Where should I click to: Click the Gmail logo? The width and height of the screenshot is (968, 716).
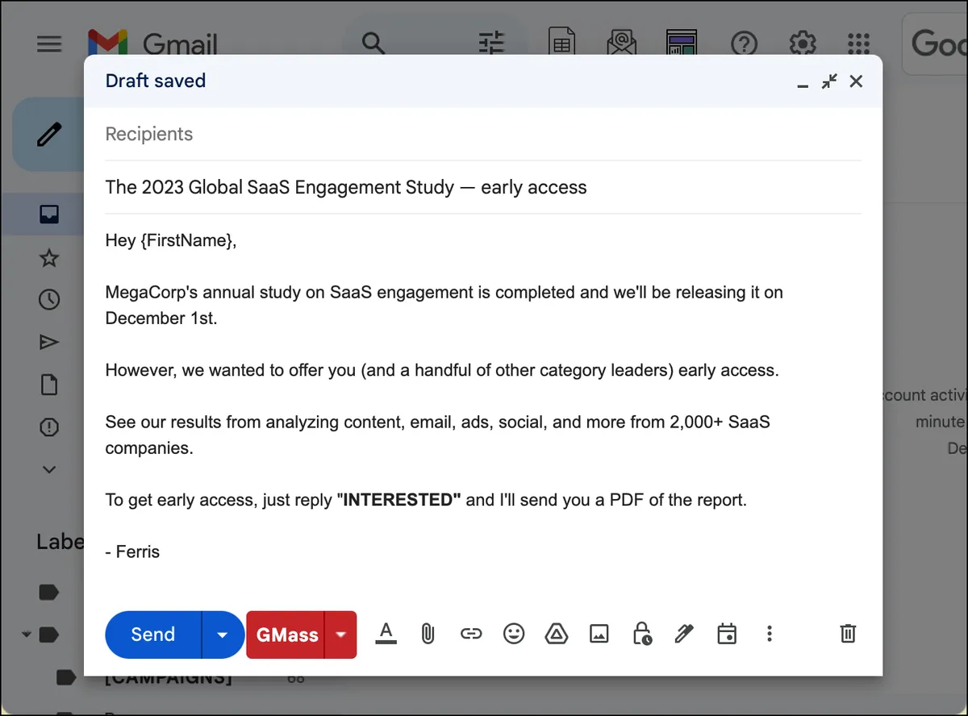(x=153, y=43)
